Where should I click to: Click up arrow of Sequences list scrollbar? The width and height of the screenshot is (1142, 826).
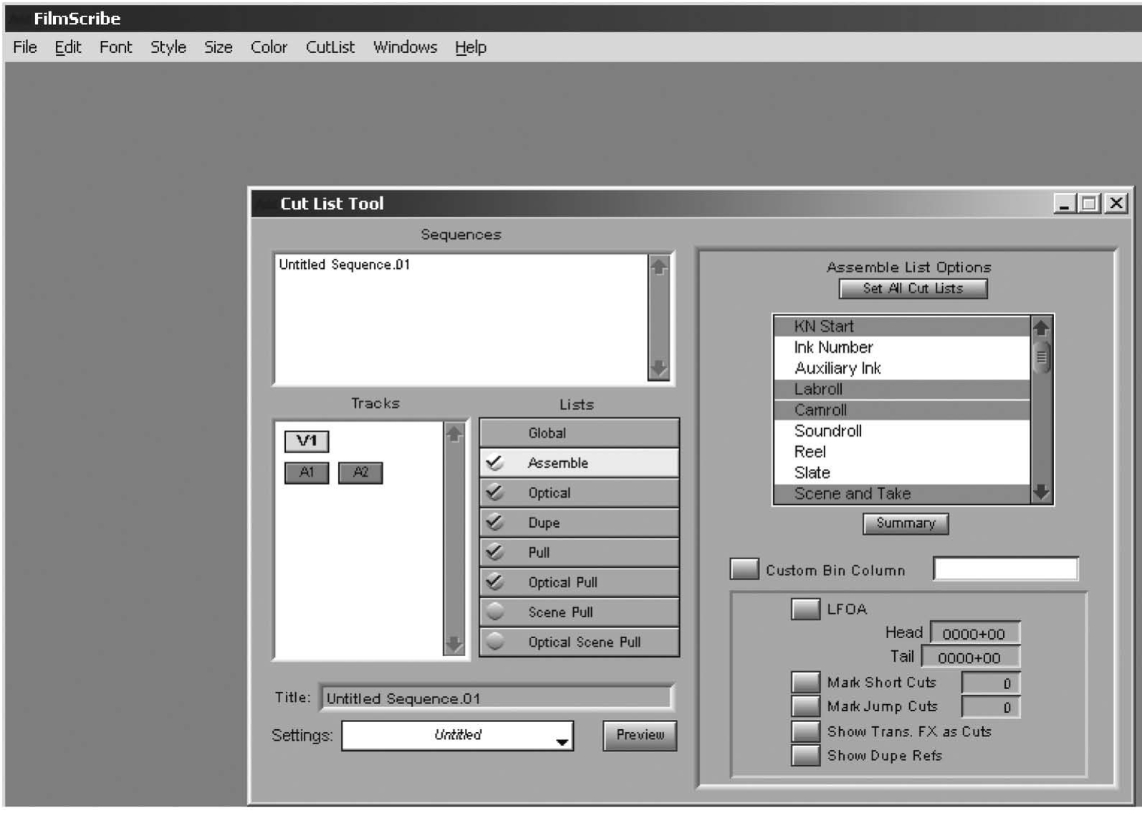[658, 267]
